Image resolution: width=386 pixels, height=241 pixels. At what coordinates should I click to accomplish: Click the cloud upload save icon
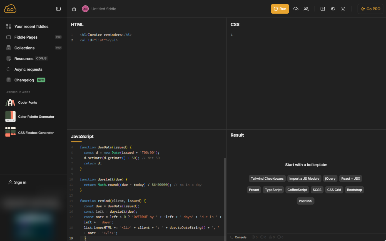click(x=296, y=9)
